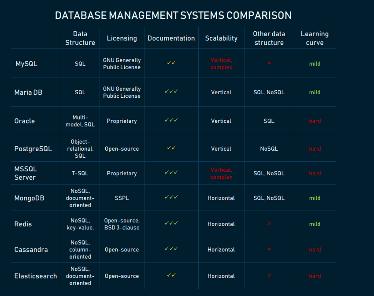Select Elasticsearch's 'hard' learning curve cell
Viewport: 374px width, 296px height.
pyautogui.click(x=315, y=276)
